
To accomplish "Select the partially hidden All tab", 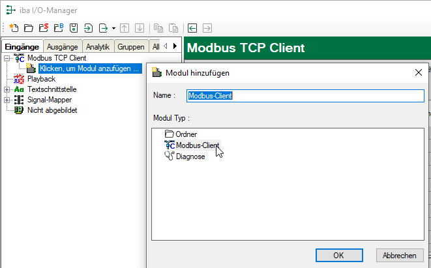I will pos(156,47).
